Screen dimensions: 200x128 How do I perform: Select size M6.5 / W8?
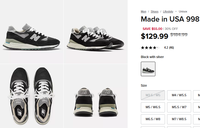click(153, 119)
